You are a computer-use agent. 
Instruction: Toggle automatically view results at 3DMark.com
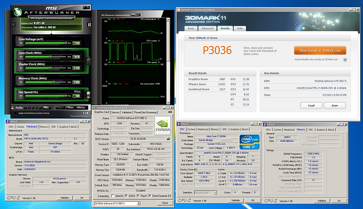coord(345,60)
